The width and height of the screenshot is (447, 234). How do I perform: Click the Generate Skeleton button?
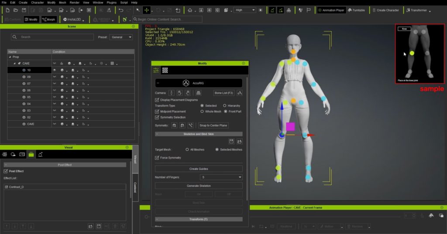(x=199, y=186)
